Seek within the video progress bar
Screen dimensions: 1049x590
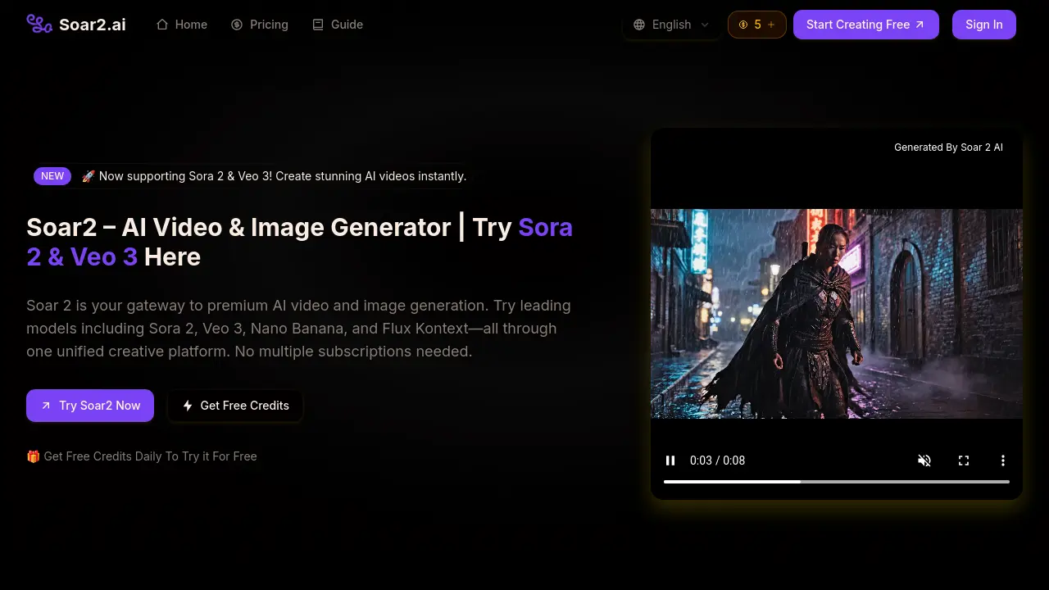(x=837, y=482)
